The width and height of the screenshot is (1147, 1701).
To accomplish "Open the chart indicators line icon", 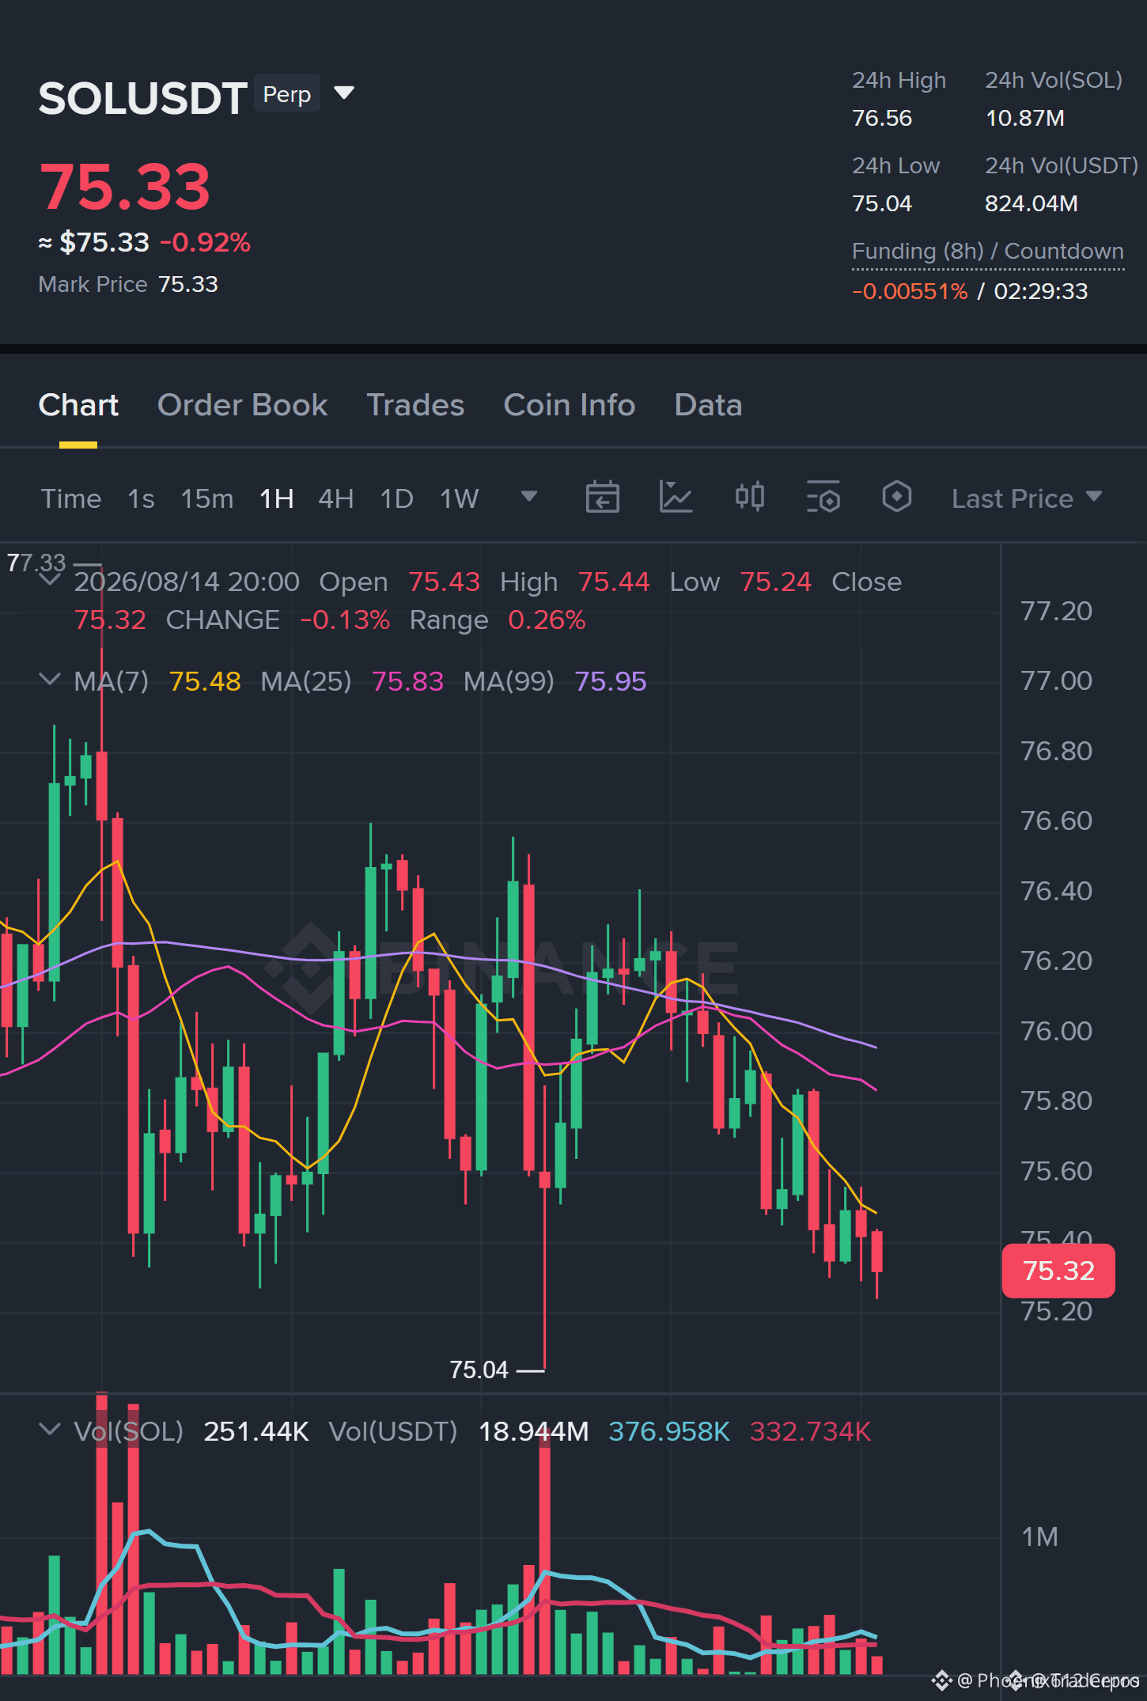I will tap(676, 498).
